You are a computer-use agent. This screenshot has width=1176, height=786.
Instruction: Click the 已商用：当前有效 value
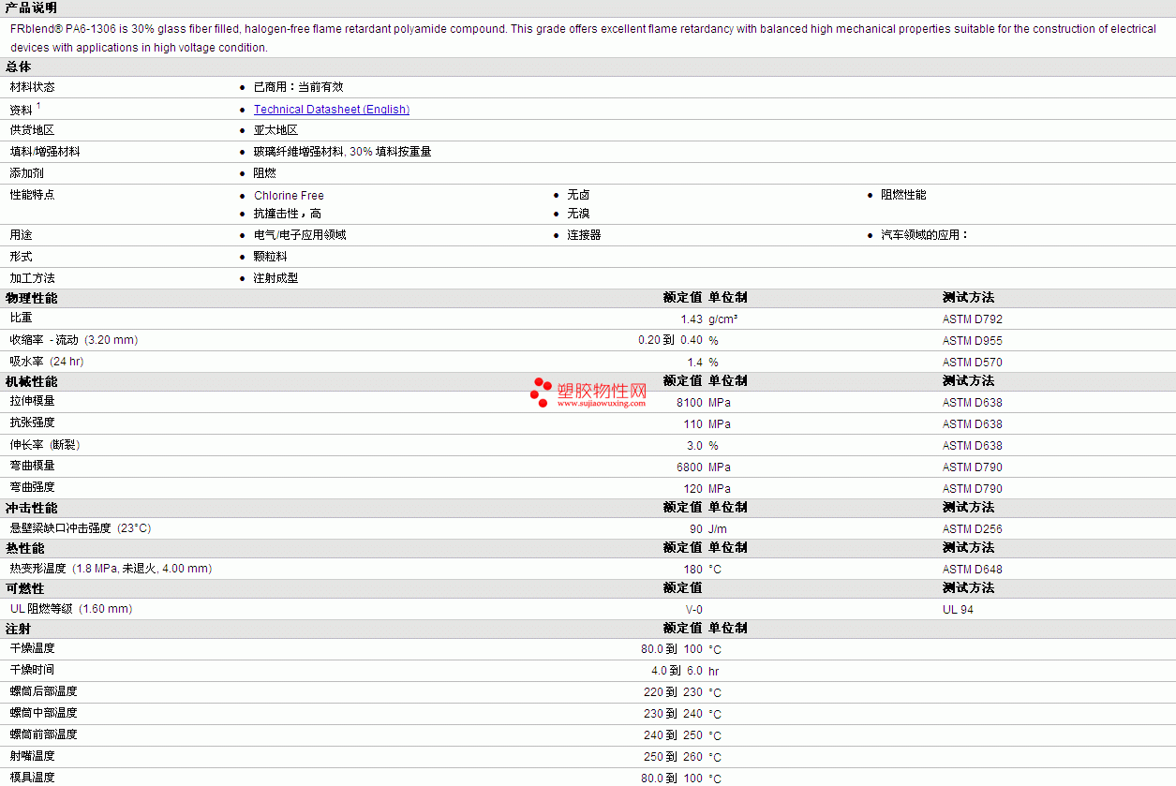pyautogui.click(x=299, y=87)
